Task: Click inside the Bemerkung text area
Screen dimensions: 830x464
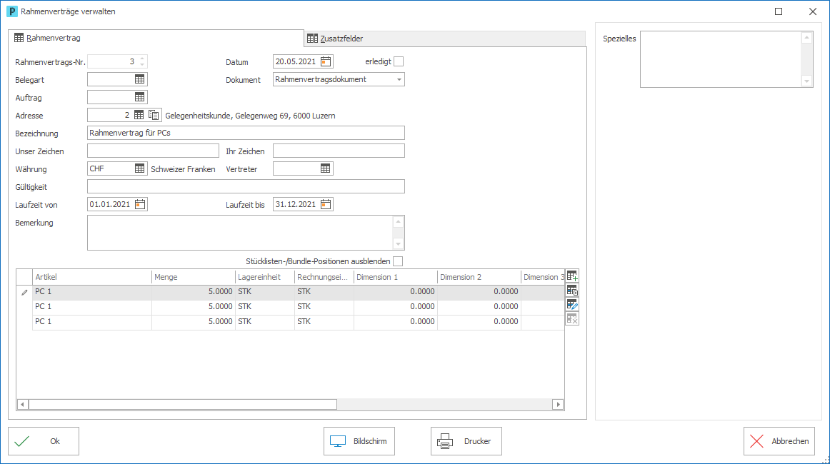Action: pyautogui.click(x=240, y=233)
